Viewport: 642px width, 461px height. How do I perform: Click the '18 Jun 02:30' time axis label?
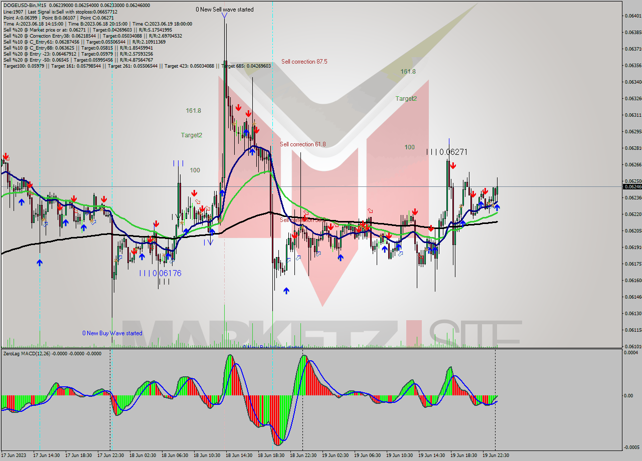point(143,455)
